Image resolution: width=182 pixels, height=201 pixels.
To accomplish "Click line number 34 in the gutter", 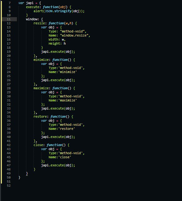I will coord(9,113).
